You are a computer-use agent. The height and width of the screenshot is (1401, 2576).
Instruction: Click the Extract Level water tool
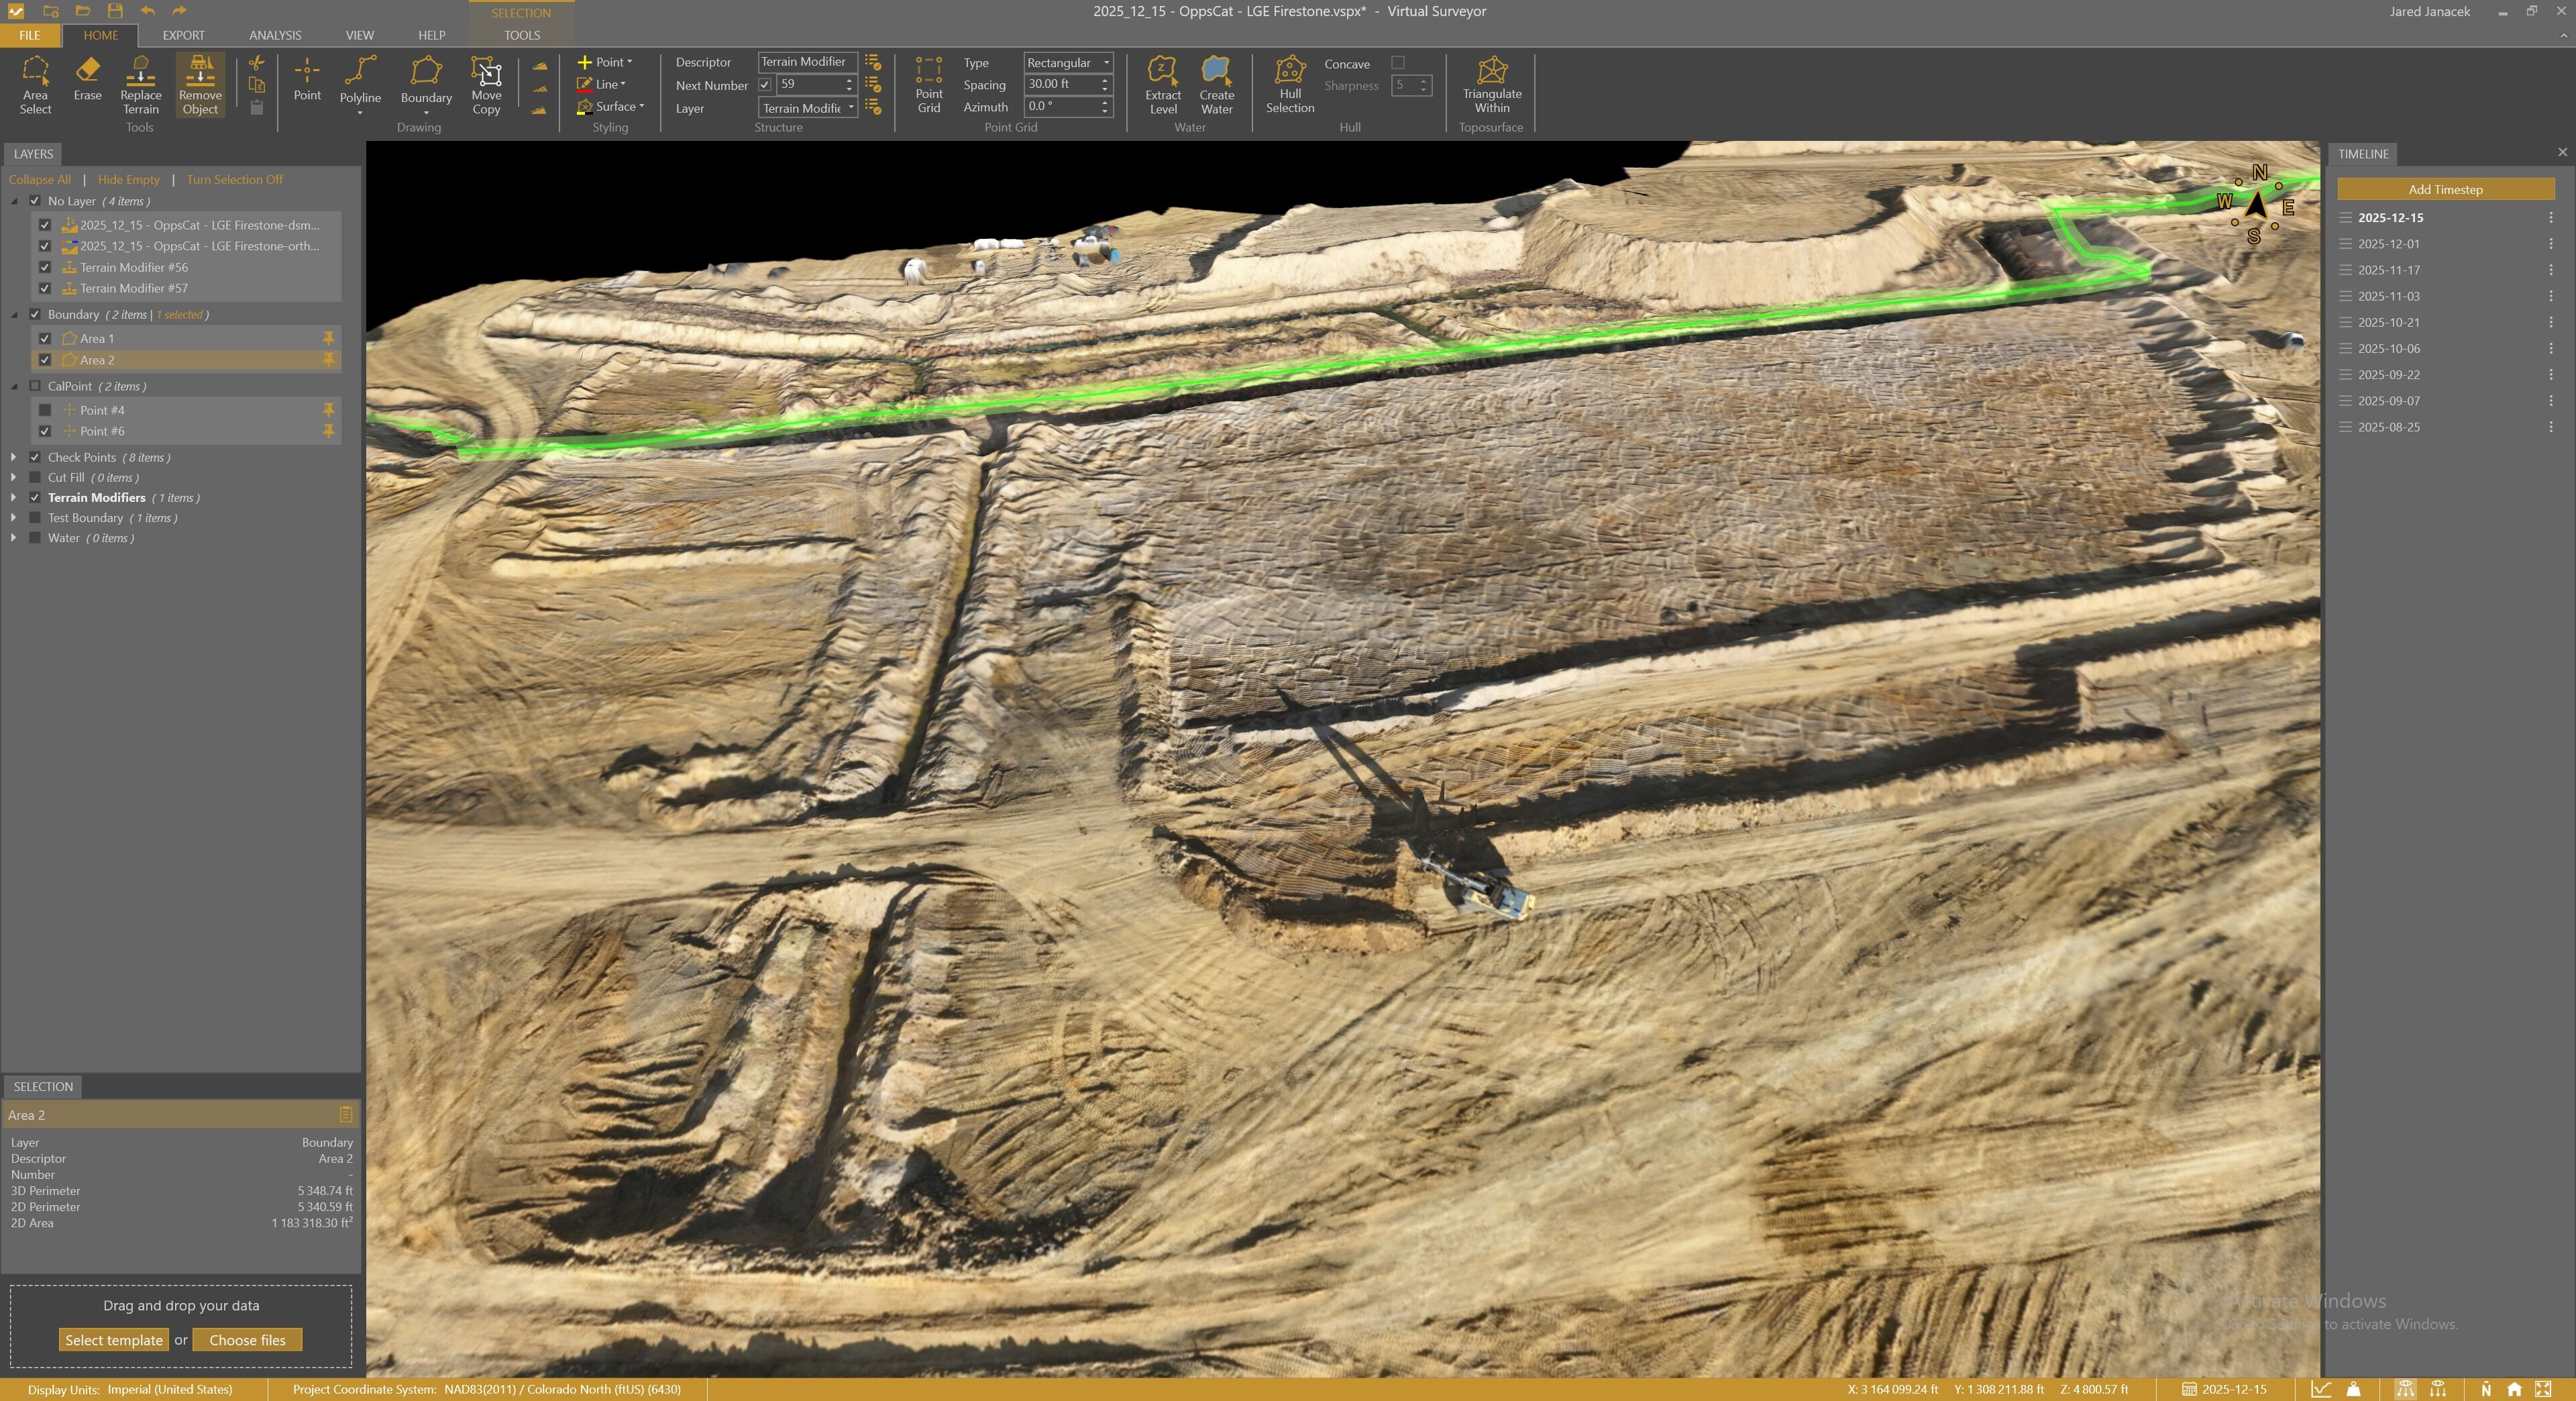coord(1163,85)
